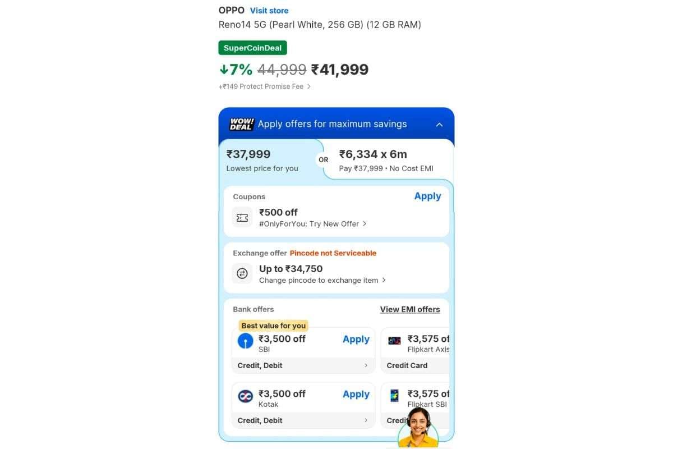Viewport: 673px width, 449px height.
Task: Apply the SBI ₹3,500 off offer
Action: pyautogui.click(x=356, y=339)
